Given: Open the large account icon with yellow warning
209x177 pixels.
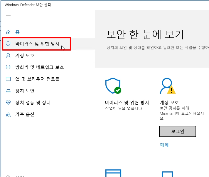Looking at the screenshot, I should point(168,86).
